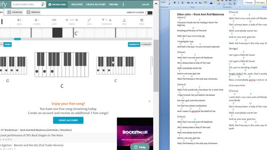Transpose up with the up triangle
Image resolution: width=267 pixels, height=150 pixels.
[x=110, y=20]
